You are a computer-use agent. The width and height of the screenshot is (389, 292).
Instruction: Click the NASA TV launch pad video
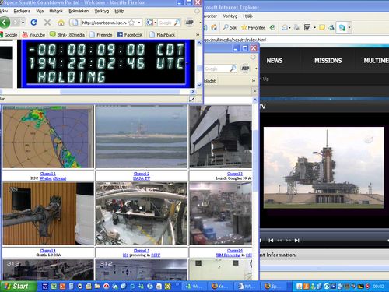pos(324,167)
